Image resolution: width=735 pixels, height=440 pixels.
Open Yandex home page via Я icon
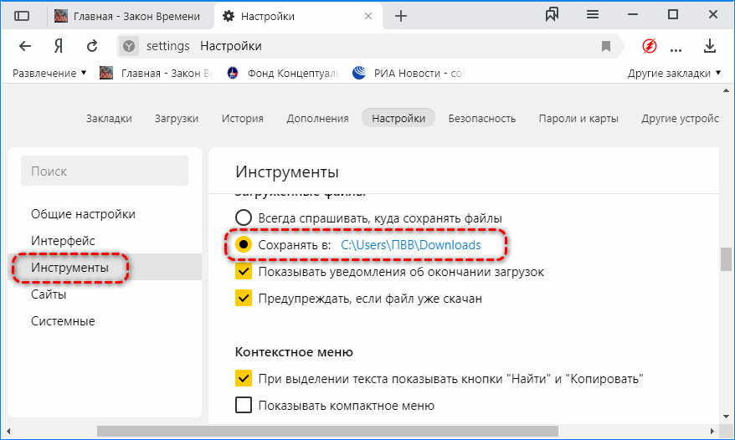coord(59,46)
